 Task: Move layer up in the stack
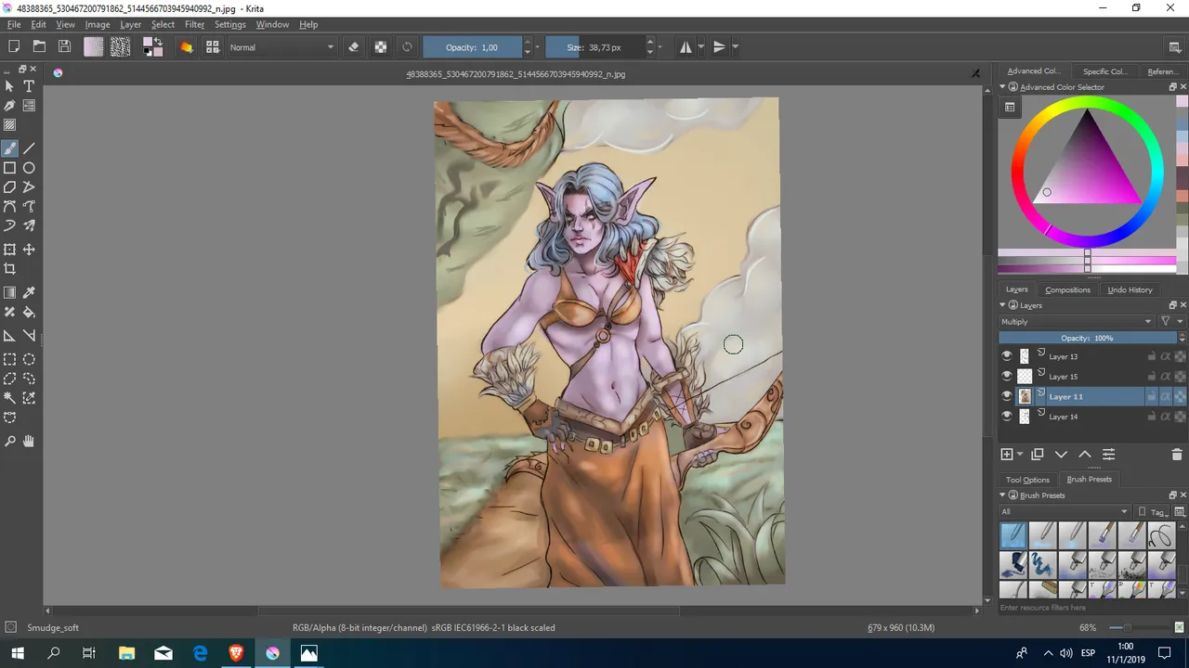point(1085,455)
